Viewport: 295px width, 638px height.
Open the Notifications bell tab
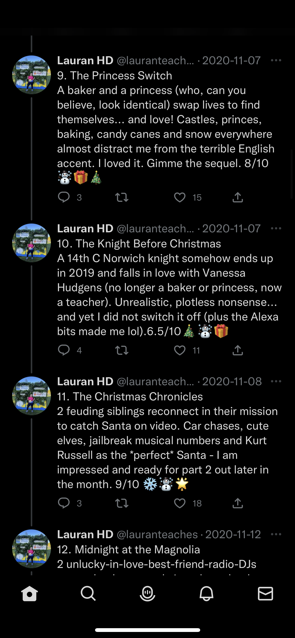206,593
